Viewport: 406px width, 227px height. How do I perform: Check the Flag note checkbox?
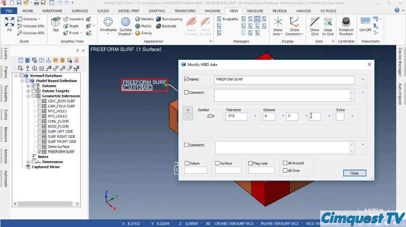tap(251, 163)
